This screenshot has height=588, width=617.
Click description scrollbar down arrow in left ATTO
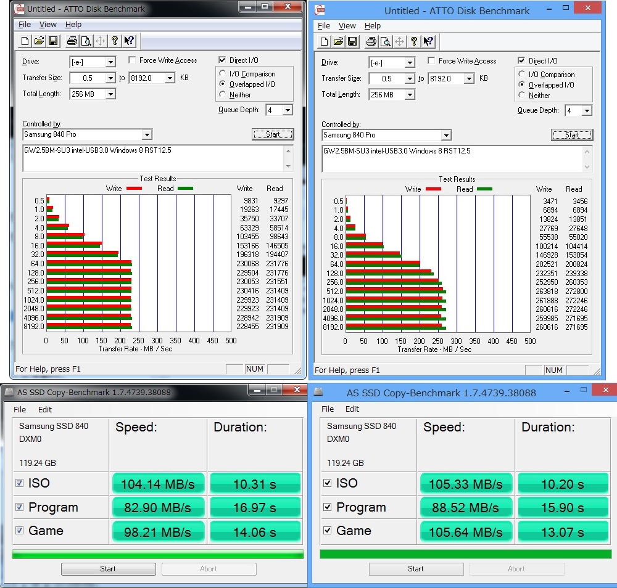point(288,166)
